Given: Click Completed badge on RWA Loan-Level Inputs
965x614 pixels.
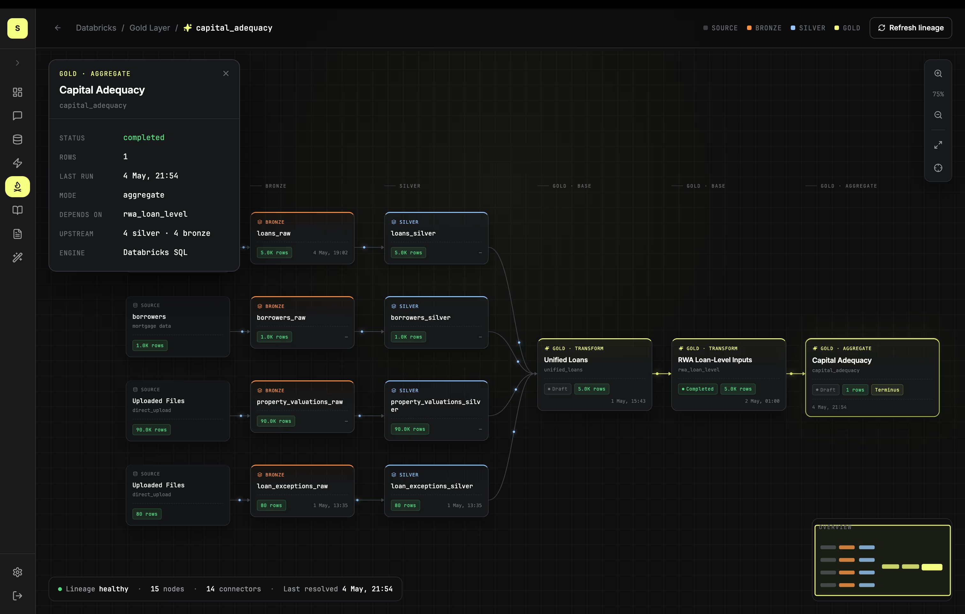Looking at the screenshot, I should [x=697, y=389].
